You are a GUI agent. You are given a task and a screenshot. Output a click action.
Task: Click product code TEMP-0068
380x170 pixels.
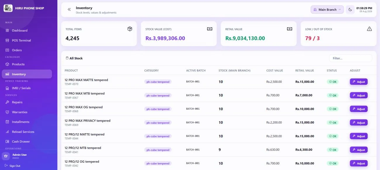(x=71, y=111)
